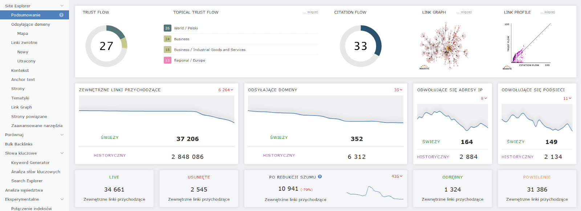Click the 2 848 086 historic backlinks value

[187, 157]
